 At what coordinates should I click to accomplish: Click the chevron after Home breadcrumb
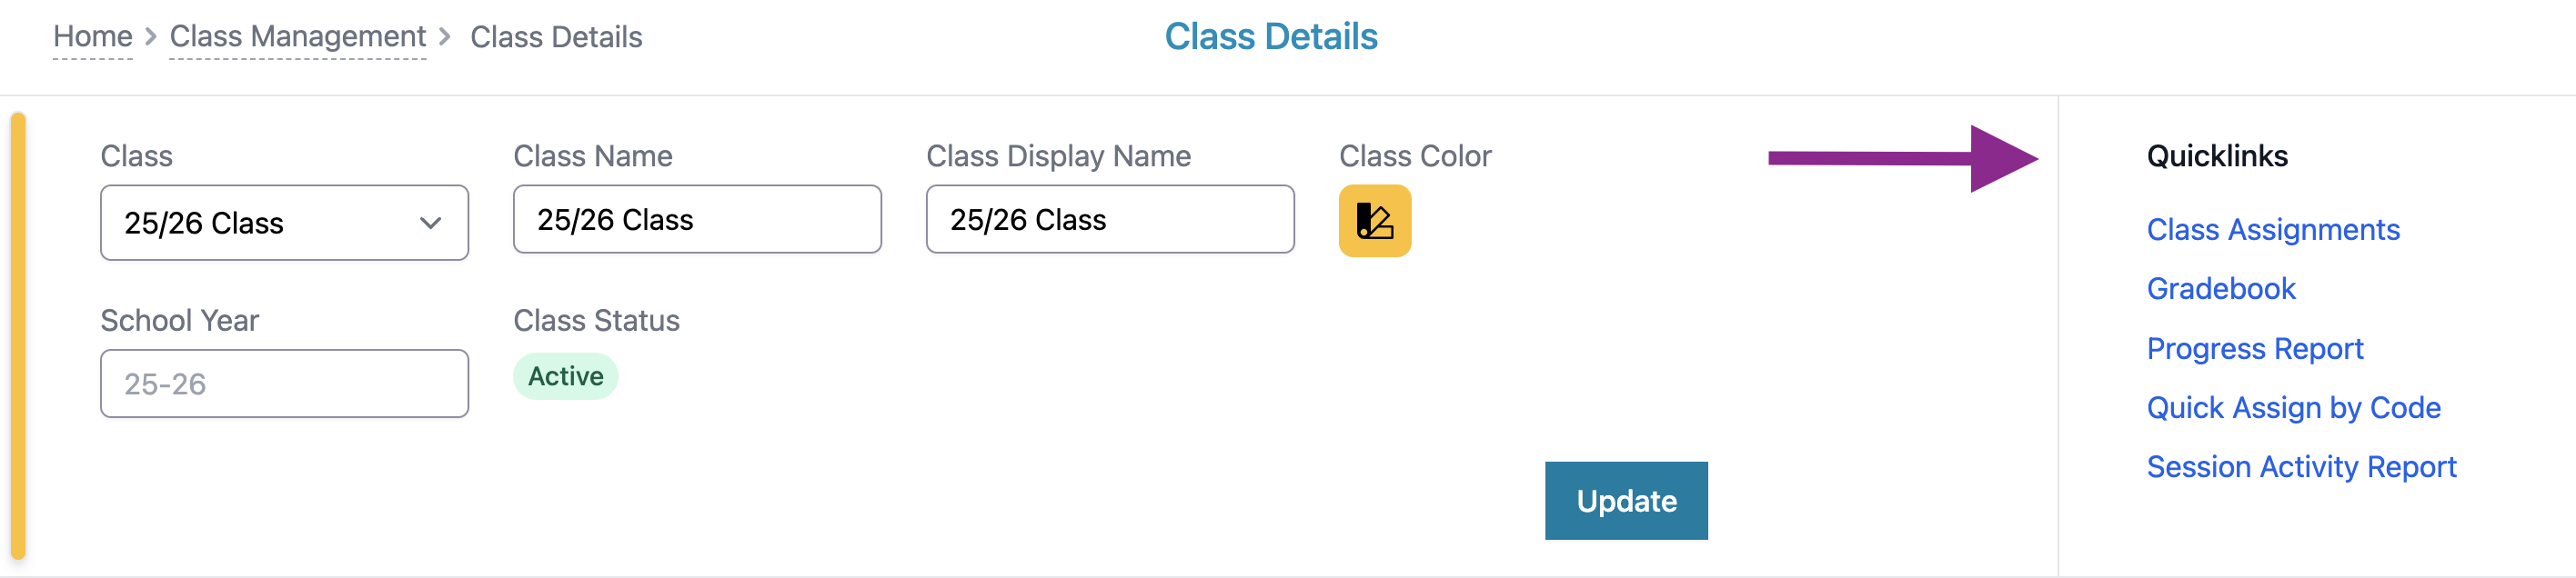(151, 37)
